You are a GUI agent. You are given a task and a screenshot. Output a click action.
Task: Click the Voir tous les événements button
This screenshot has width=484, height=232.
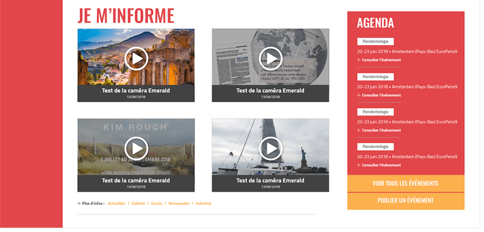(406, 184)
